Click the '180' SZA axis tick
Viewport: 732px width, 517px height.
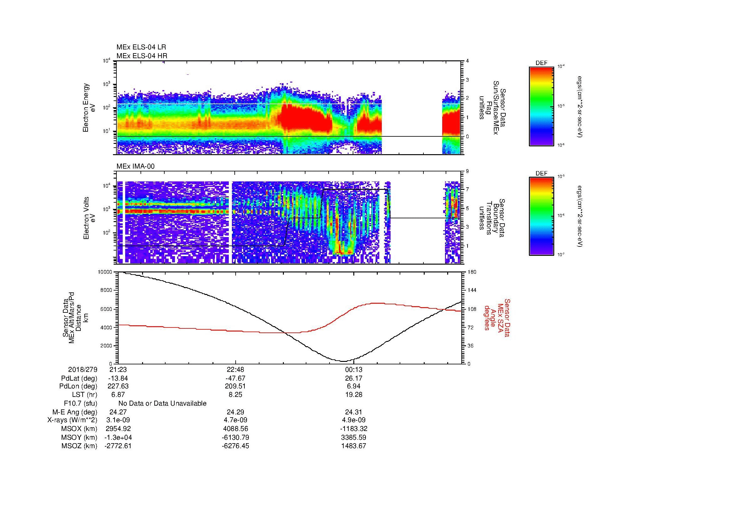(x=472, y=272)
